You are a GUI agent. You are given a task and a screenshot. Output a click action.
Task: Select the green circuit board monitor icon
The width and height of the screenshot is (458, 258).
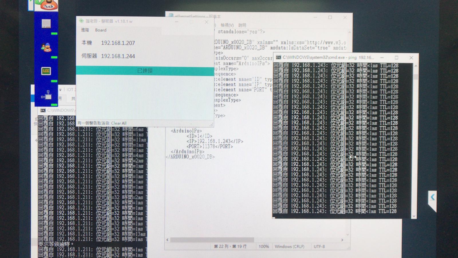(x=46, y=71)
